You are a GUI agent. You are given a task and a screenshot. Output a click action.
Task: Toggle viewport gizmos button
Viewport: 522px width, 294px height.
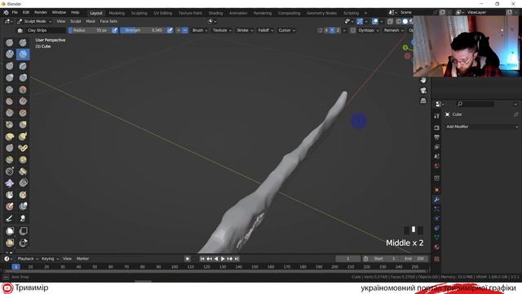click(360, 21)
